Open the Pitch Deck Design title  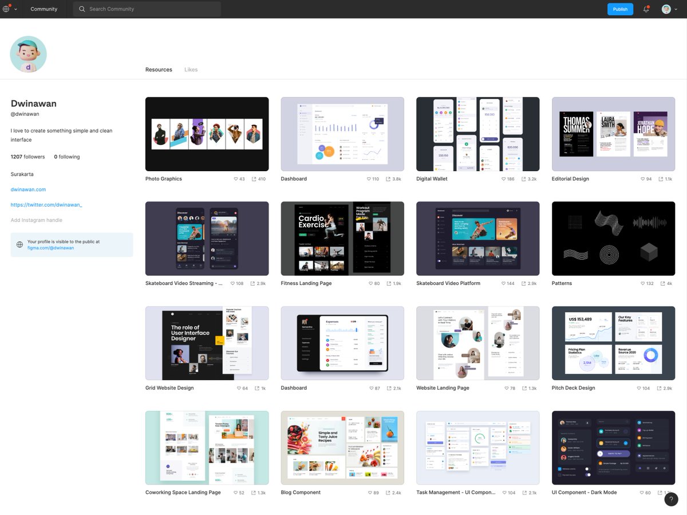(573, 388)
